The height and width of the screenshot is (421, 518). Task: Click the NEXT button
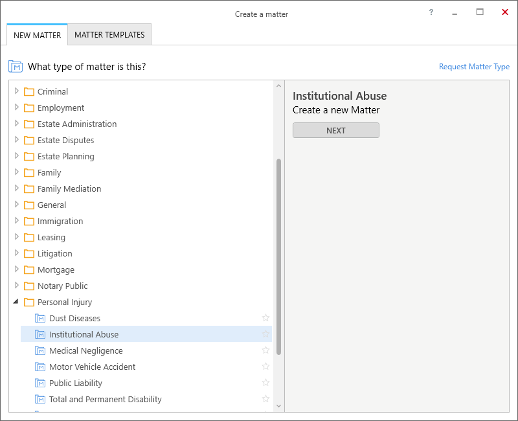tap(336, 131)
